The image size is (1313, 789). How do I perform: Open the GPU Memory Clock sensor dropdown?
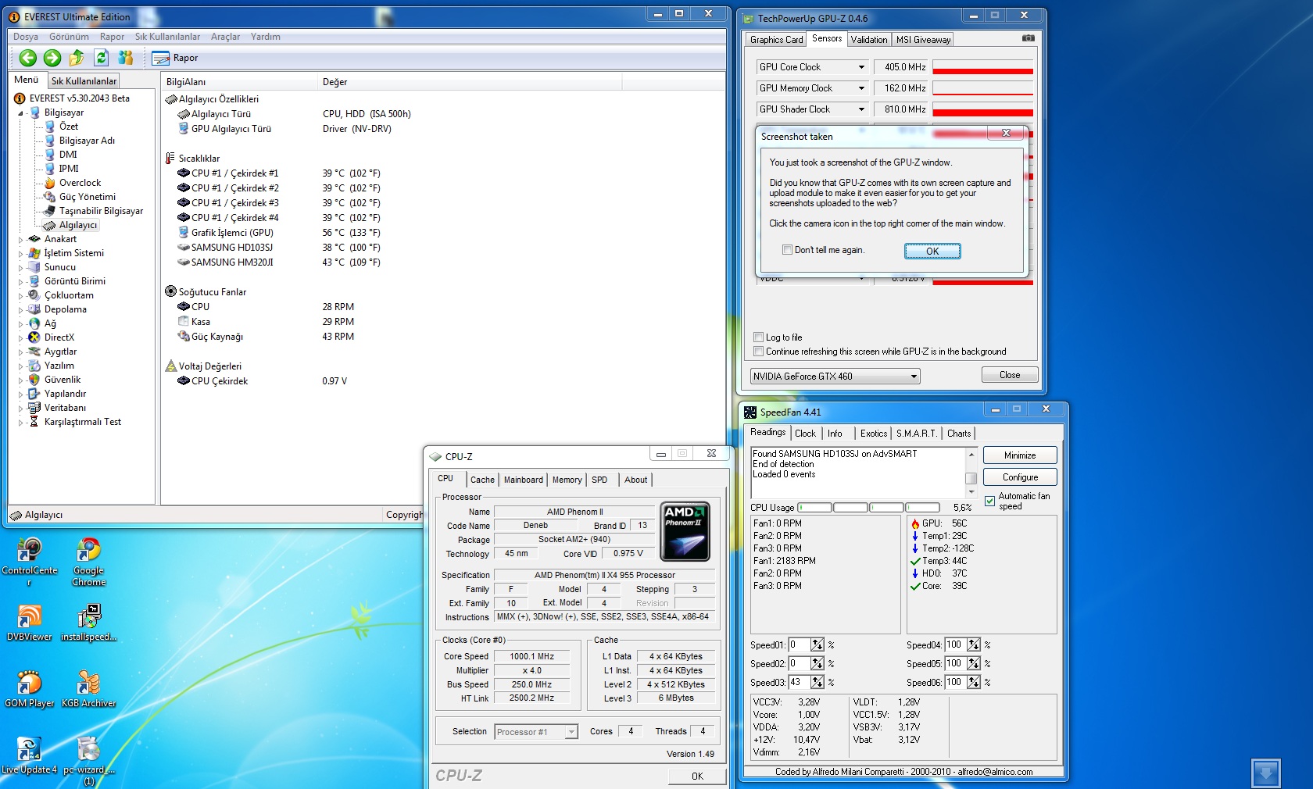[x=861, y=88]
